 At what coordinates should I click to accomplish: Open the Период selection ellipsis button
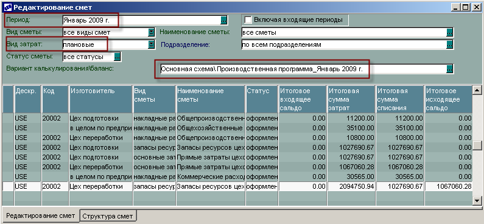tap(224, 20)
